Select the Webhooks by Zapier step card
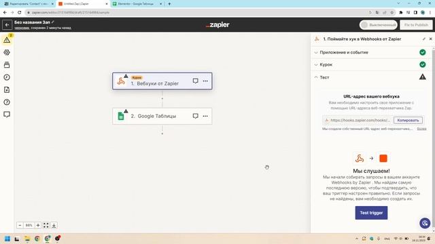Screen dimensions: 435x244 162,81
